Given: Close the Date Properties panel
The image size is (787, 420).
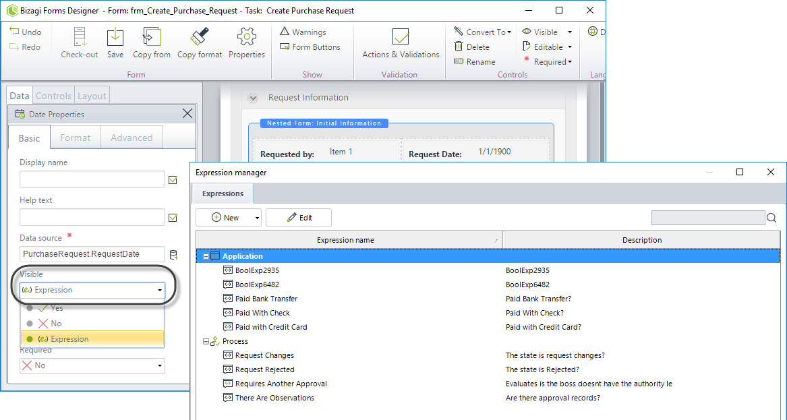Looking at the screenshot, I should pyautogui.click(x=187, y=114).
